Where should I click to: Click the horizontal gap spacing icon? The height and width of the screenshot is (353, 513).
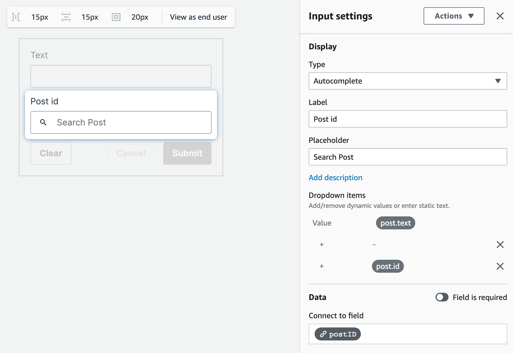(x=16, y=17)
